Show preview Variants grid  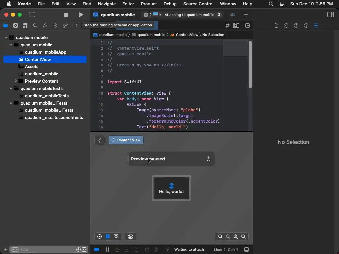[x=116, y=237]
